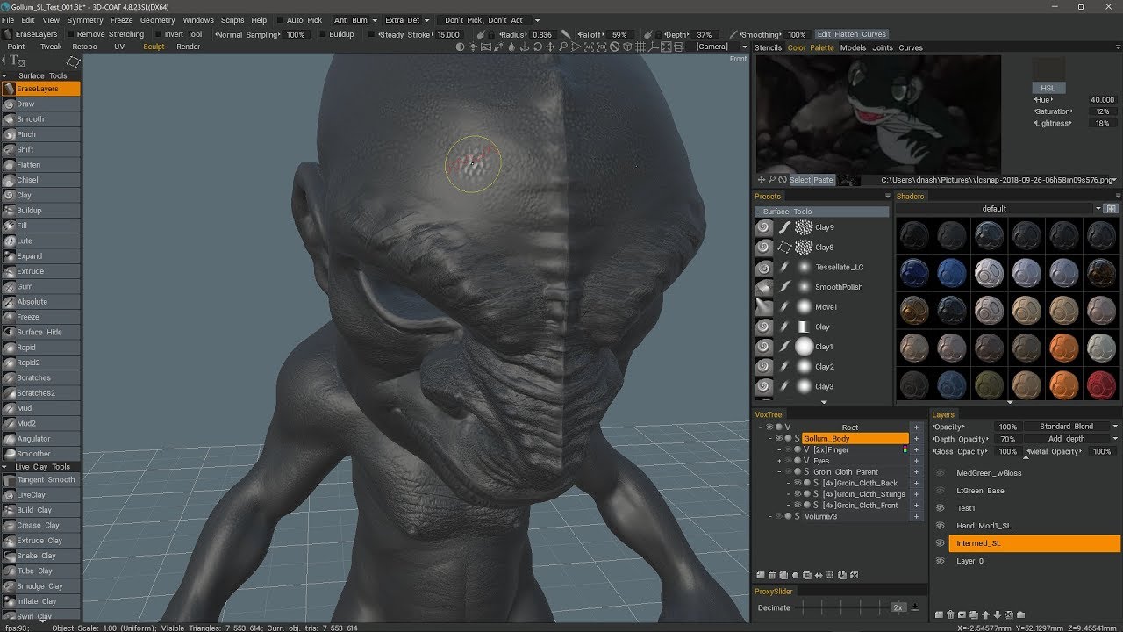Open the shaders default folder dropdown
This screenshot has height=632, width=1123.
998,209
